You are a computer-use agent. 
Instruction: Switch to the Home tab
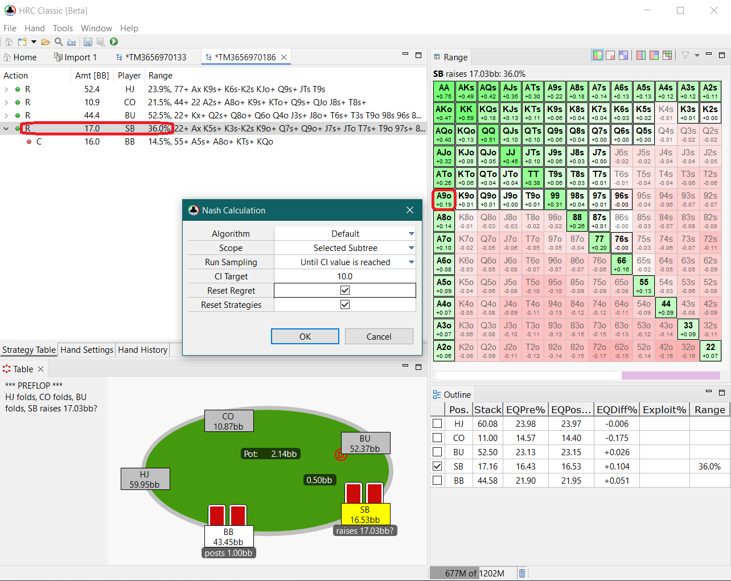coord(20,57)
